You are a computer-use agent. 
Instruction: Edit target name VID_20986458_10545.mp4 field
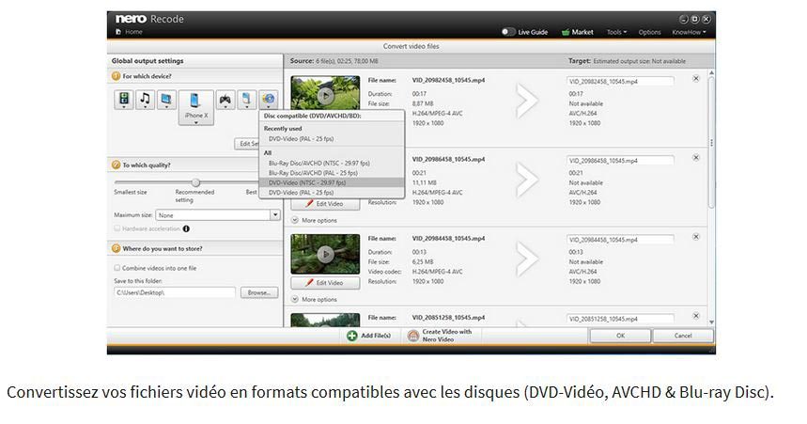620,161
